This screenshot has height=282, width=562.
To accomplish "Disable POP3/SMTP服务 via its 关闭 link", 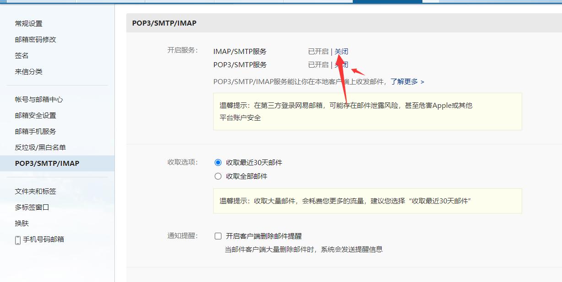I will 341,64.
